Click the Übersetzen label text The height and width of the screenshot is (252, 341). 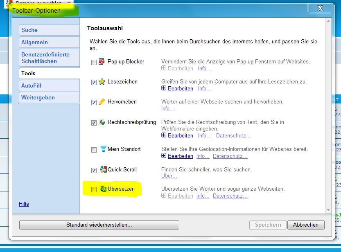[x=121, y=189]
